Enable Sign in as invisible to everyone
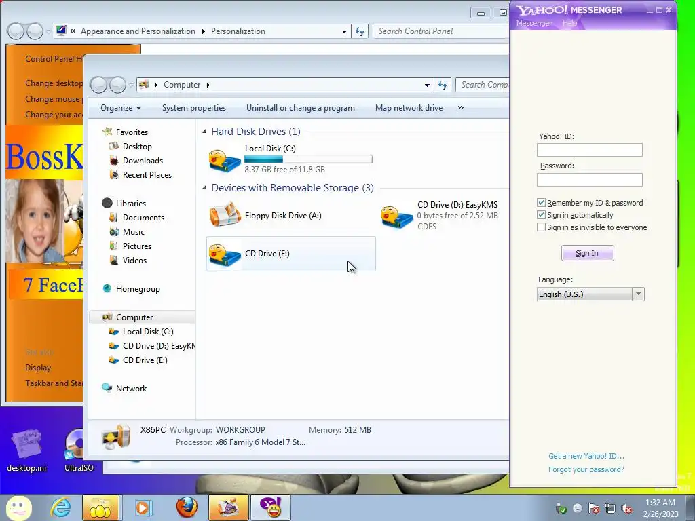Screen dimensions: 695x521 (x=541, y=227)
